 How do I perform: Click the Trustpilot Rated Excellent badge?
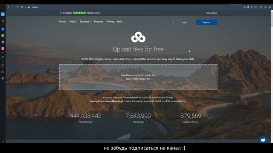point(80,13)
